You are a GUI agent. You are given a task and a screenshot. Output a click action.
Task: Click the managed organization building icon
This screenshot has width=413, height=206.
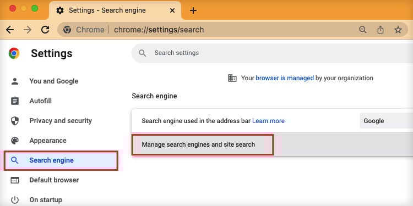(x=232, y=78)
